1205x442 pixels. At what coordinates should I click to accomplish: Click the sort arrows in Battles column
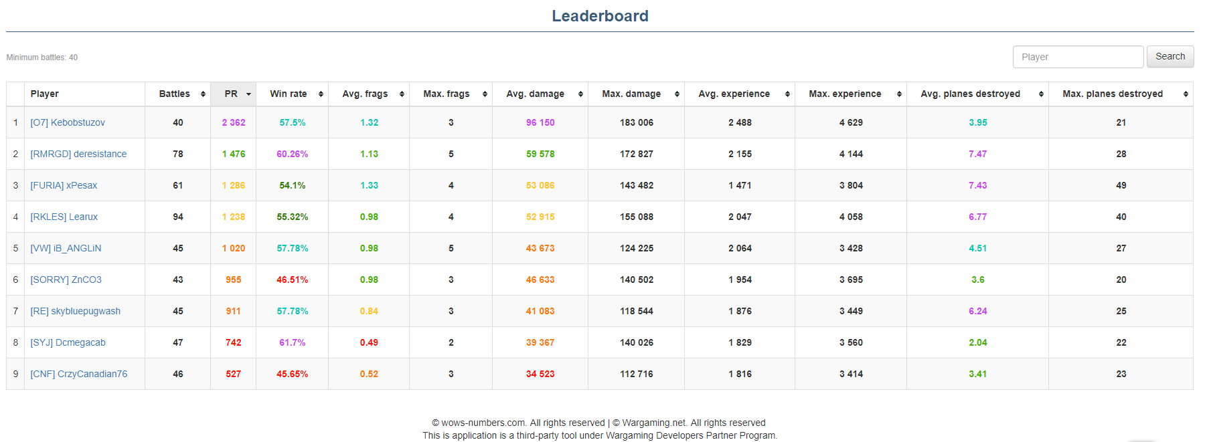click(203, 94)
